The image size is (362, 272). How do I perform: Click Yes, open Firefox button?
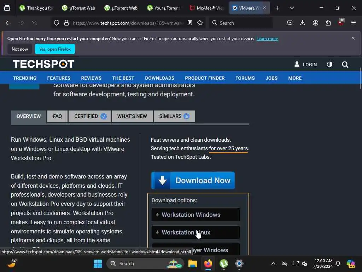click(x=55, y=49)
